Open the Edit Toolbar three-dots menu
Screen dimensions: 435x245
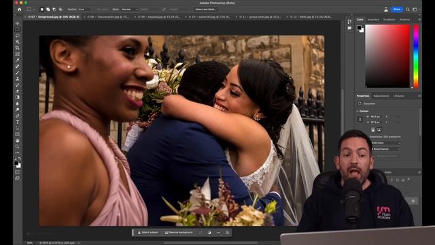click(18, 152)
